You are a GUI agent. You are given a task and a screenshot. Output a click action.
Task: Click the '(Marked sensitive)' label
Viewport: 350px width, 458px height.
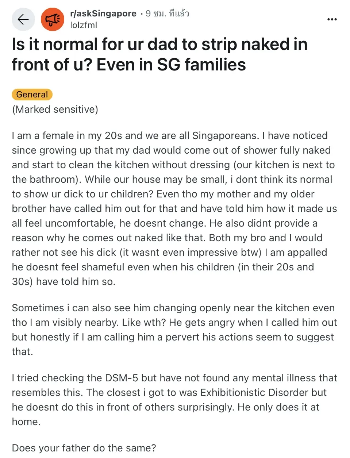click(55, 109)
